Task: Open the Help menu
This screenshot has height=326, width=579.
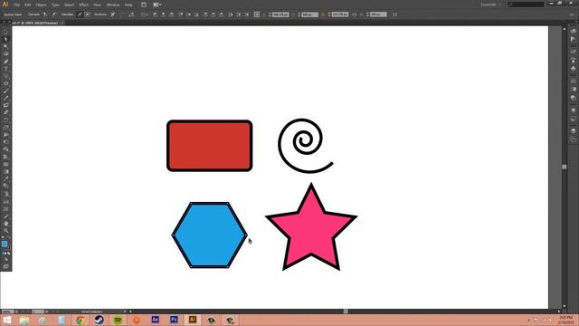Action: click(x=128, y=5)
